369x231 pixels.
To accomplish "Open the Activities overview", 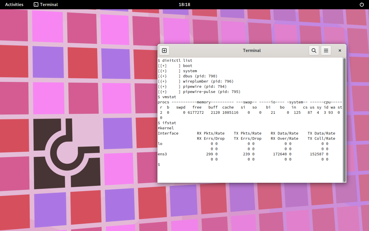I will tap(14, 5).
